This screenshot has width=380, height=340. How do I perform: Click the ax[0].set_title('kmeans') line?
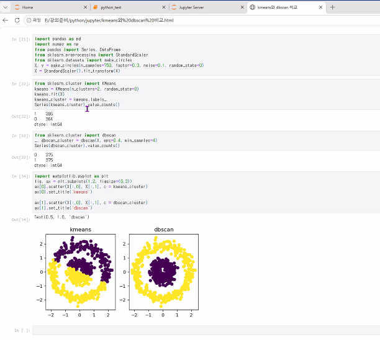point(63,192)
